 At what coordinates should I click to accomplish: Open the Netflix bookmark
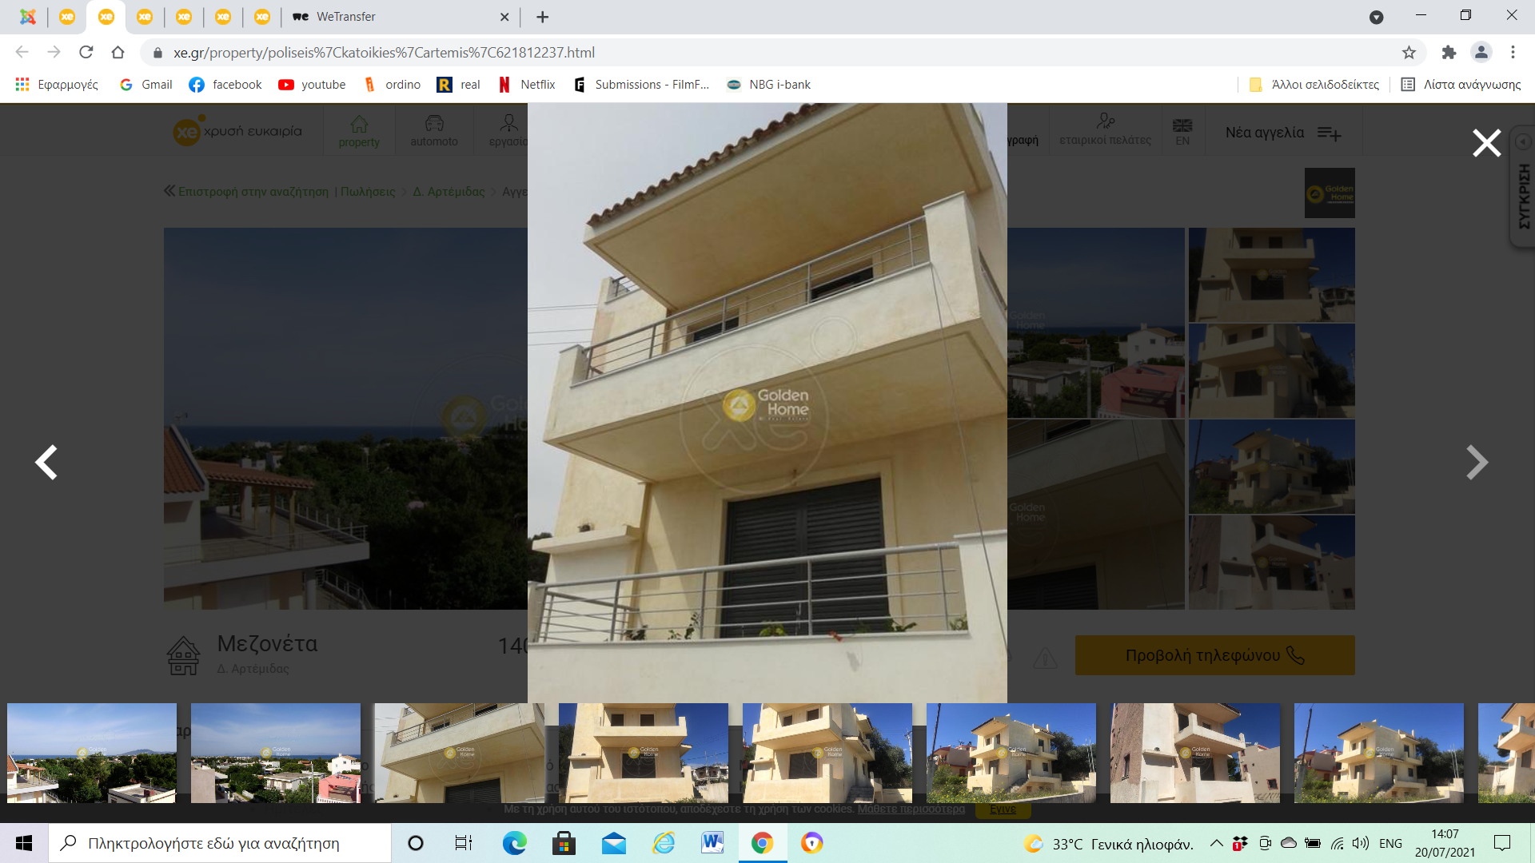(527, 85)
